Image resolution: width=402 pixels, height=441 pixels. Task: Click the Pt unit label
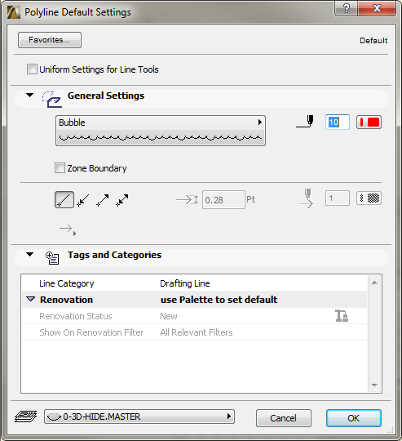250,199
